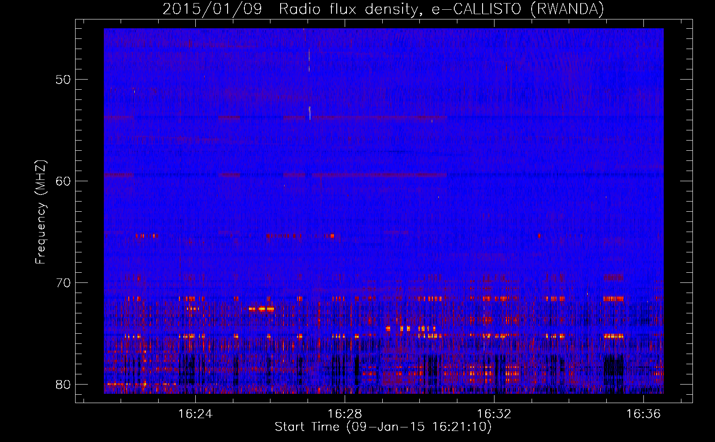
Task: Select the 70 frequency tick label
Action: click(x=63, y=283)
